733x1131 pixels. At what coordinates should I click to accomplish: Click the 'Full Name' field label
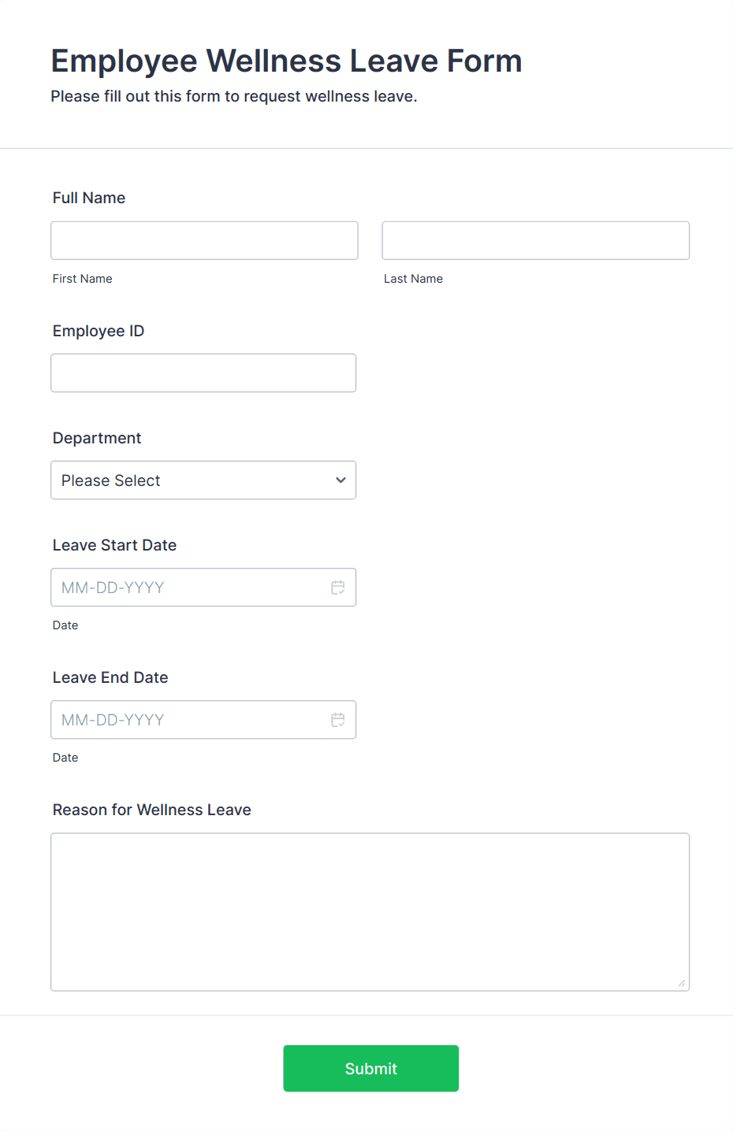click(x=89, y=198)
